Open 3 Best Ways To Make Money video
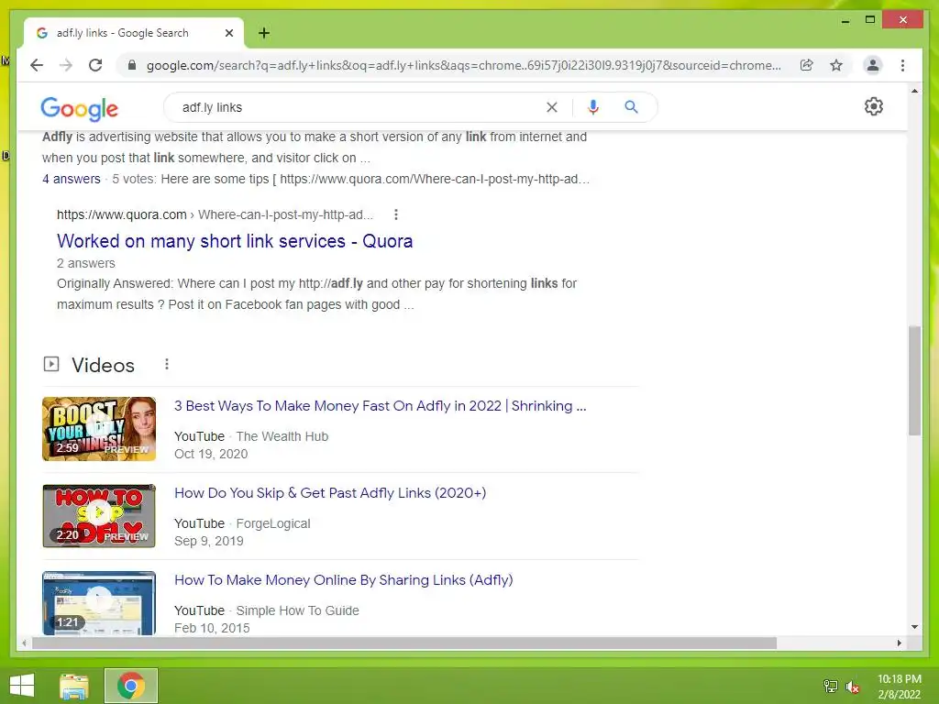The width and height of the screenshot is (939, 704). tap(381, 406)
